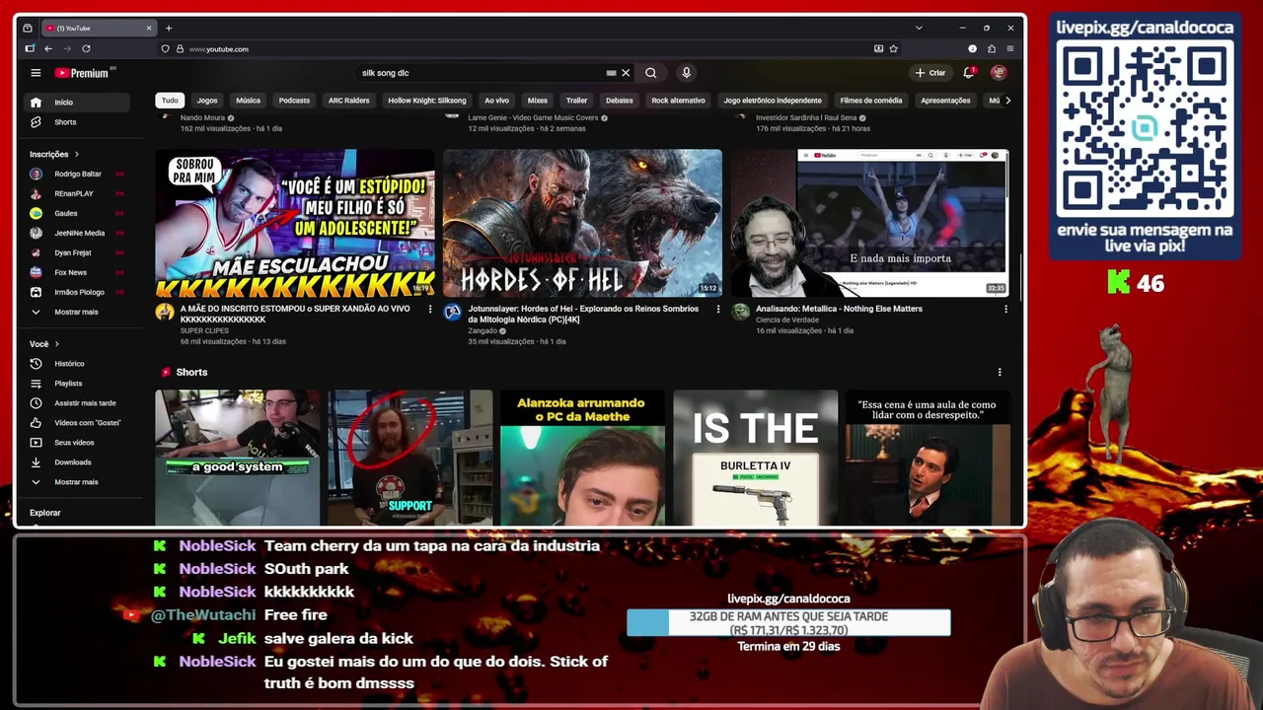Image resolution: width=1263 pixels, height=710 pixels.
Task: Expand Mostrar mais under Inscrições
Action: tap(77, 313)
